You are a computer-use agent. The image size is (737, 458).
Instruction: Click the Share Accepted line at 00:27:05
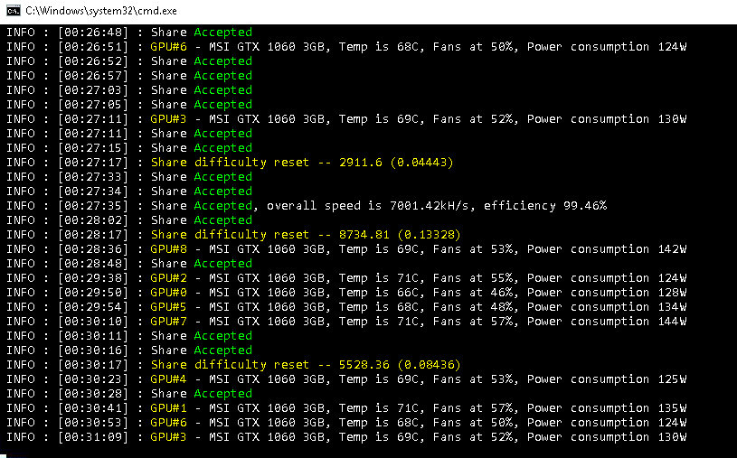coord(129,105)
